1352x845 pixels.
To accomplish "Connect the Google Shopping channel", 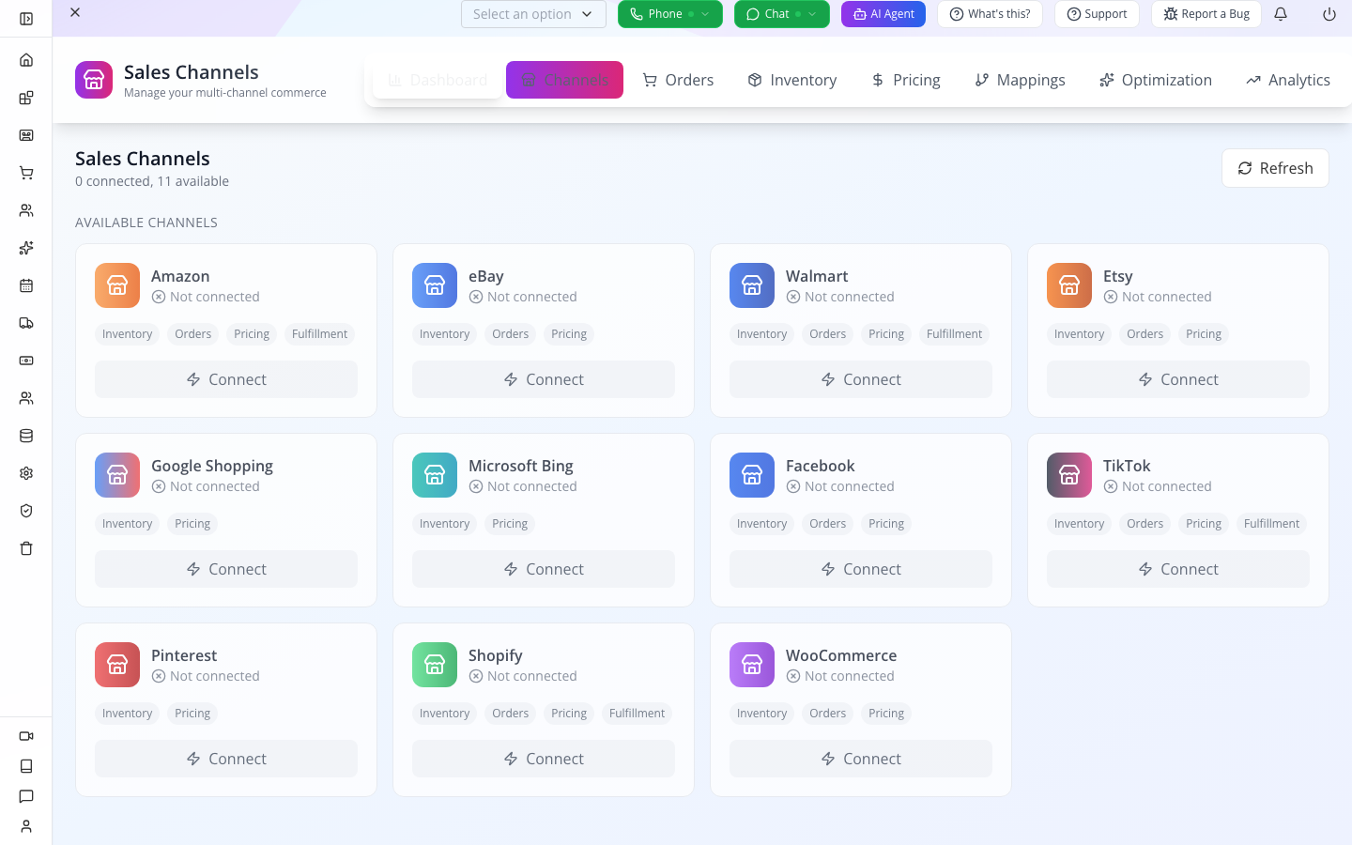I will (226, 569).
